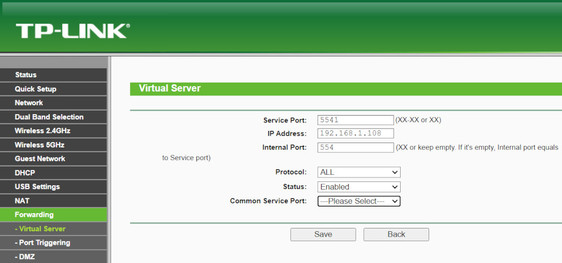562x263 pixels.
Task: Open DHCP settings
Action: [x=25, y=173]
